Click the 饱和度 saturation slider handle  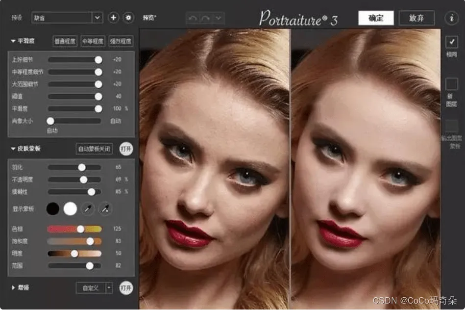[90, 241]
